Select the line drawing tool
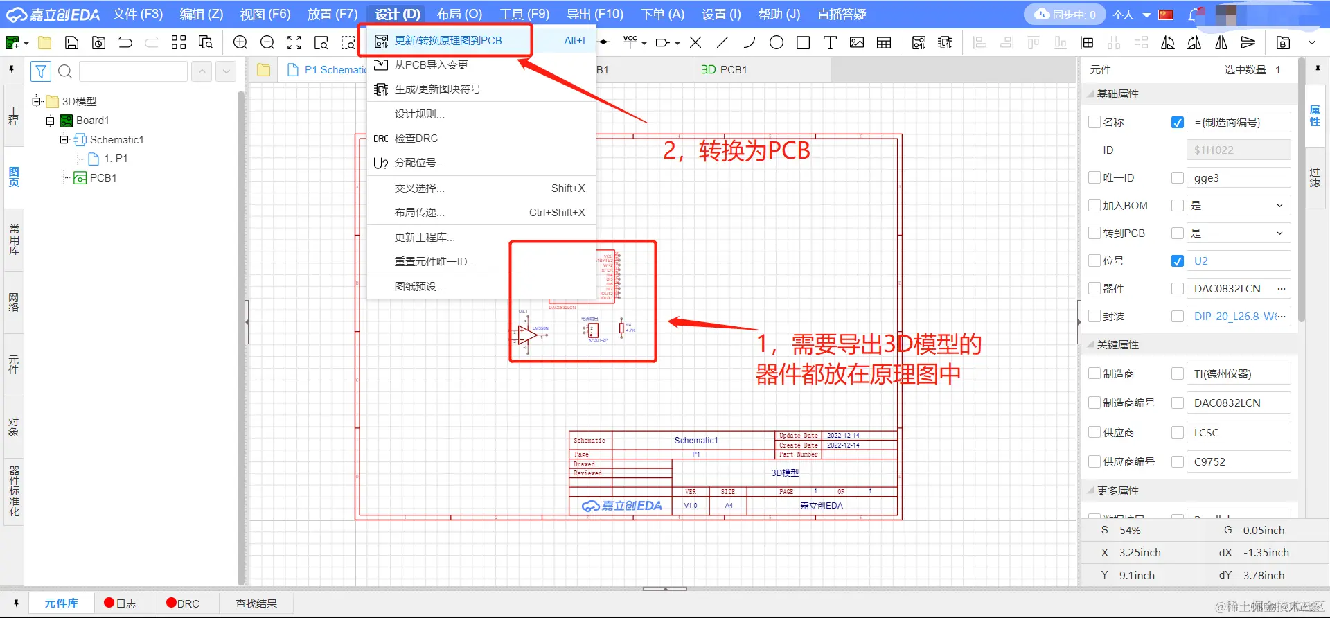Viewport: 1330px width, 618px height. point(722,43)
